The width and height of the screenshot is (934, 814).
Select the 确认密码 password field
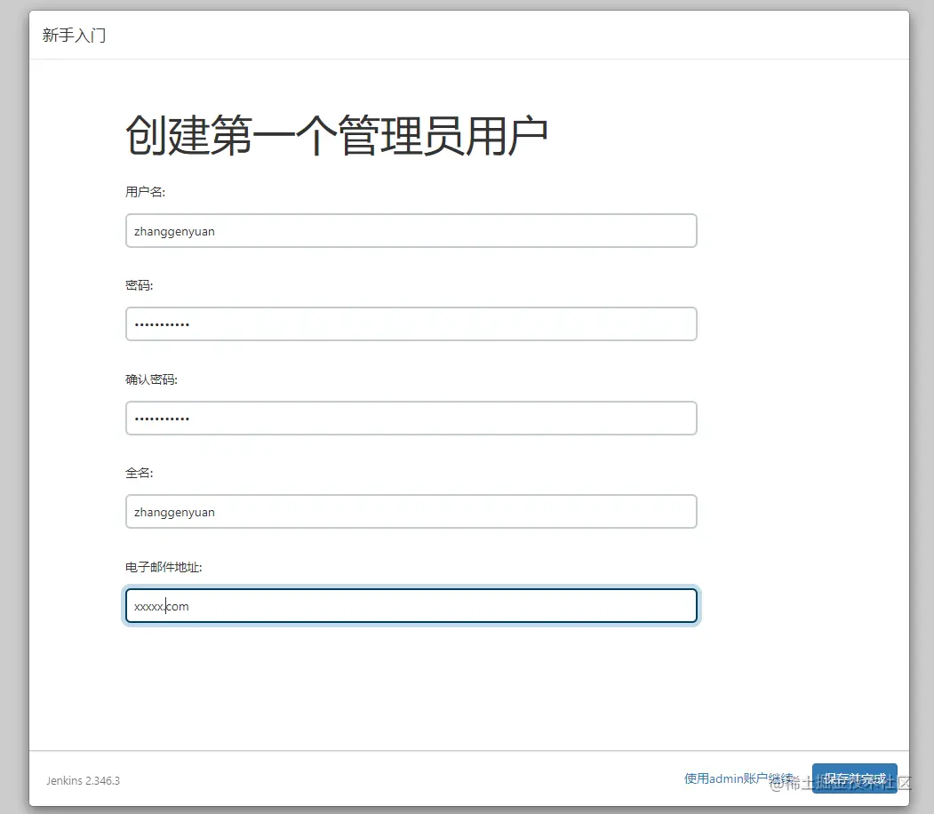411,418
